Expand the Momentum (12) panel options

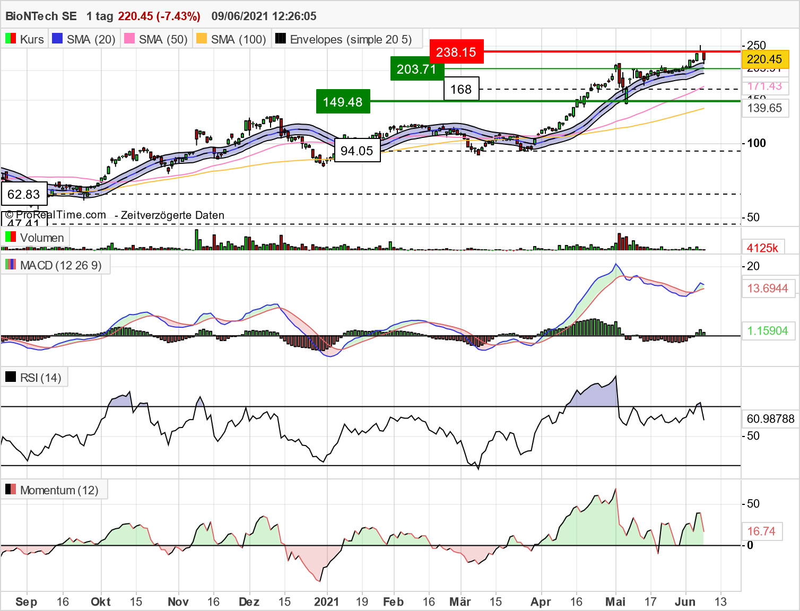coord(60,490)
